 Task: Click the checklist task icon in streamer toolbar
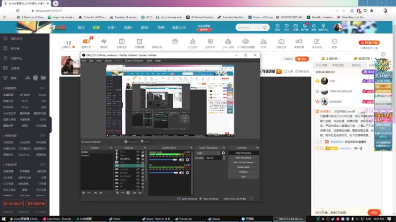122,41
